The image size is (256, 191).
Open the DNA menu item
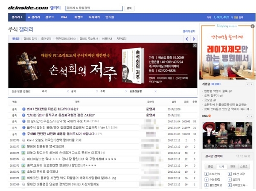click(64, 17)
